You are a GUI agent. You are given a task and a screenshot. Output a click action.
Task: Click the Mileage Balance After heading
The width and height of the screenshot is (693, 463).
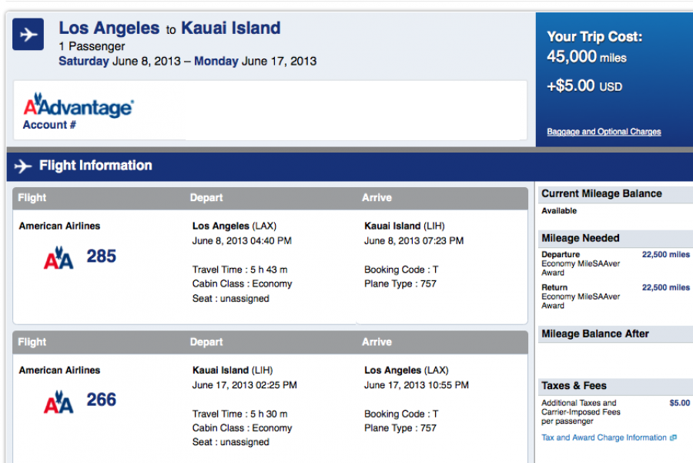point(595,334)
